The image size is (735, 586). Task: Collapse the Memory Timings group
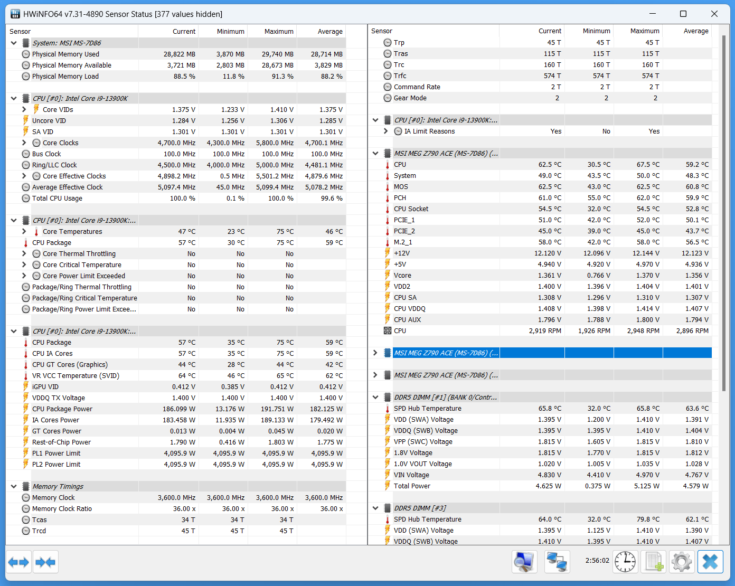click(x=14, y=487)
